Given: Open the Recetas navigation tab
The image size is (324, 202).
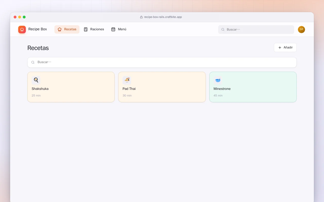Looking at the screenshot, I should (67, 29).
